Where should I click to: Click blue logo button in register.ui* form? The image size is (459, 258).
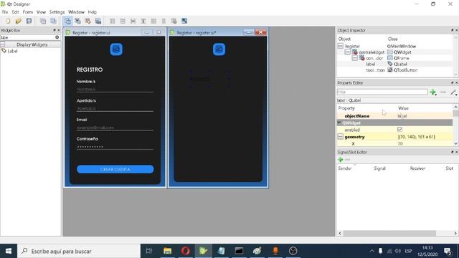tap(219, 49)
